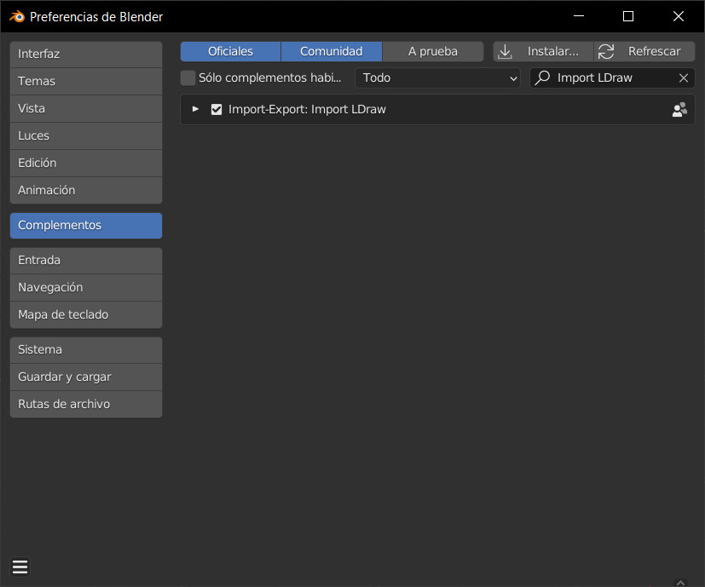
Task: Click the magnifier search icon
Action: pyautogui.click(x=542, y=78)
